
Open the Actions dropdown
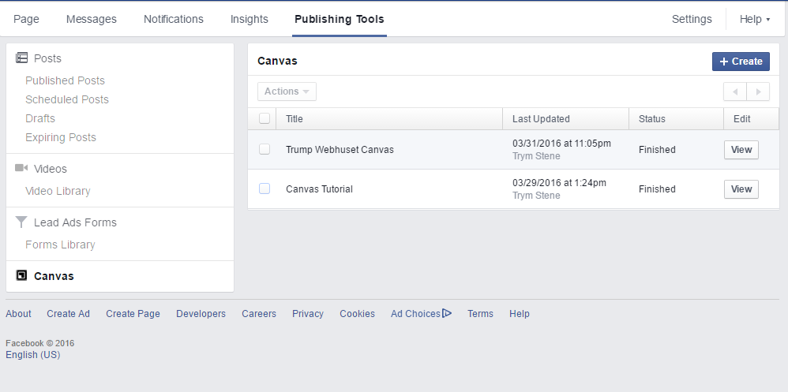pos(287,91)
